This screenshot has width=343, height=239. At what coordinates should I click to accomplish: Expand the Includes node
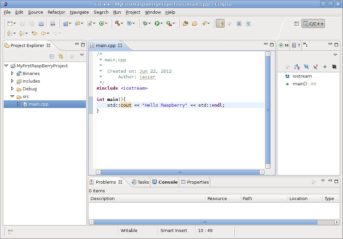(x=12, y=81)
